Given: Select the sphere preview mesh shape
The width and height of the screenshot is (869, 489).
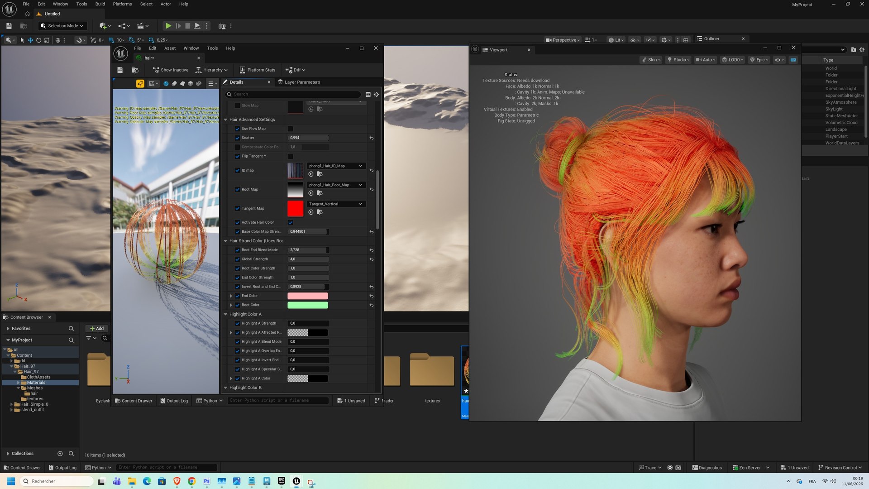Looking at the screenshot, I should (166, 83).
